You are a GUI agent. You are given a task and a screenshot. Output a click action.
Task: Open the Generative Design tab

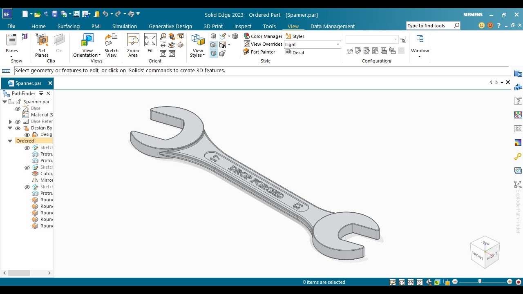(x=170, y=26)
